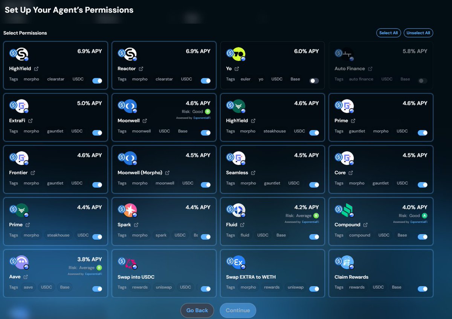452x319 pixels.
Task: Open ExponentialFi link on Compound card
Action: click(x=419, y=222)
